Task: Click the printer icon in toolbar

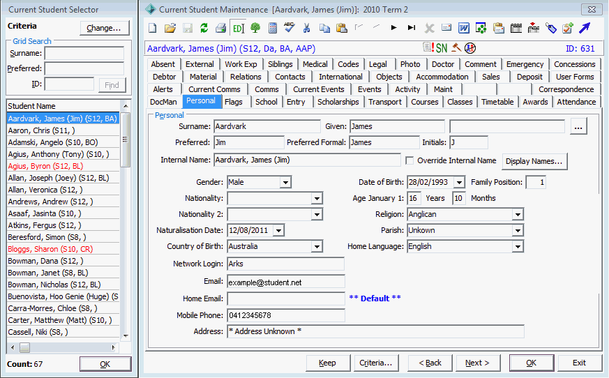Action: tap(220, 28)
